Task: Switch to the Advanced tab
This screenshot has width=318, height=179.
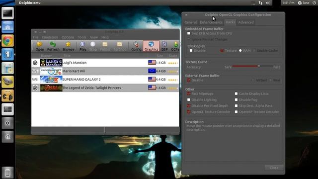Action: click(x=246, y=22)
